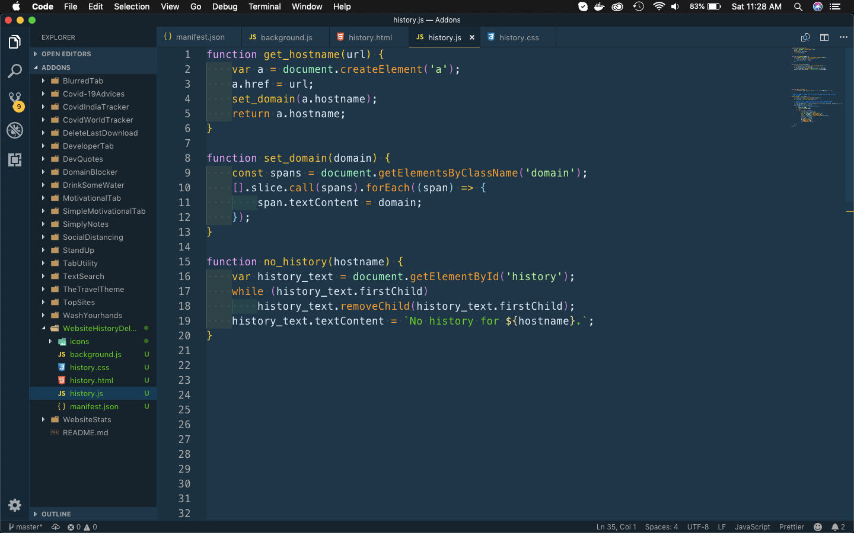
Task: Click the volume icon in menu bar
Action: (675, 7)
